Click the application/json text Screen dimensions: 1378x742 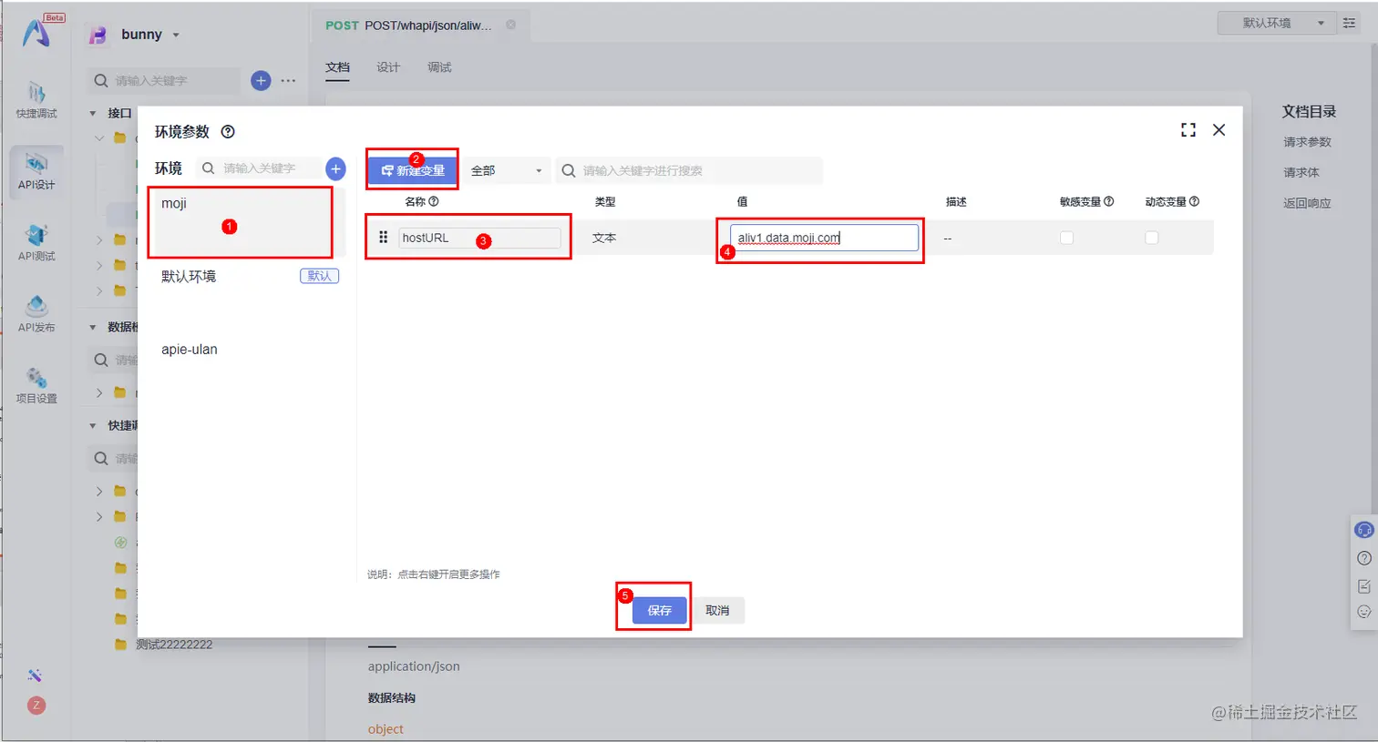tap(414, 666)
